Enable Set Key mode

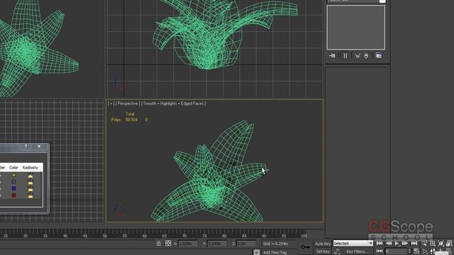click(323, 251)
